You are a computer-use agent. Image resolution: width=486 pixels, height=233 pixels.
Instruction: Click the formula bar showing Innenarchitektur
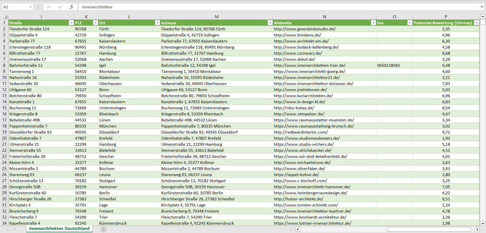[x=269, y=7]
